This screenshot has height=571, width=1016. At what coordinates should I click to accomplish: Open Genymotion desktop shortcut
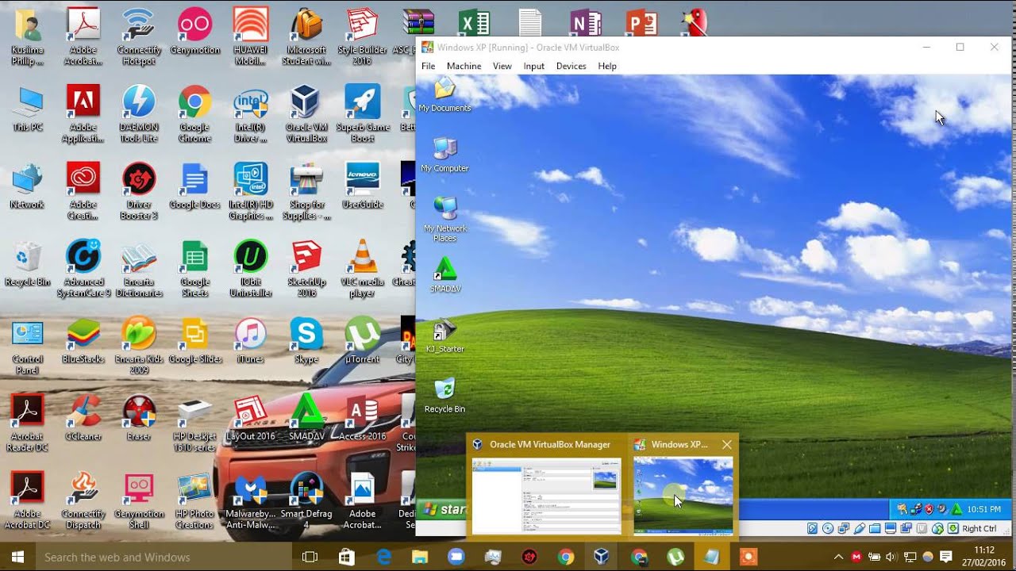194,32
